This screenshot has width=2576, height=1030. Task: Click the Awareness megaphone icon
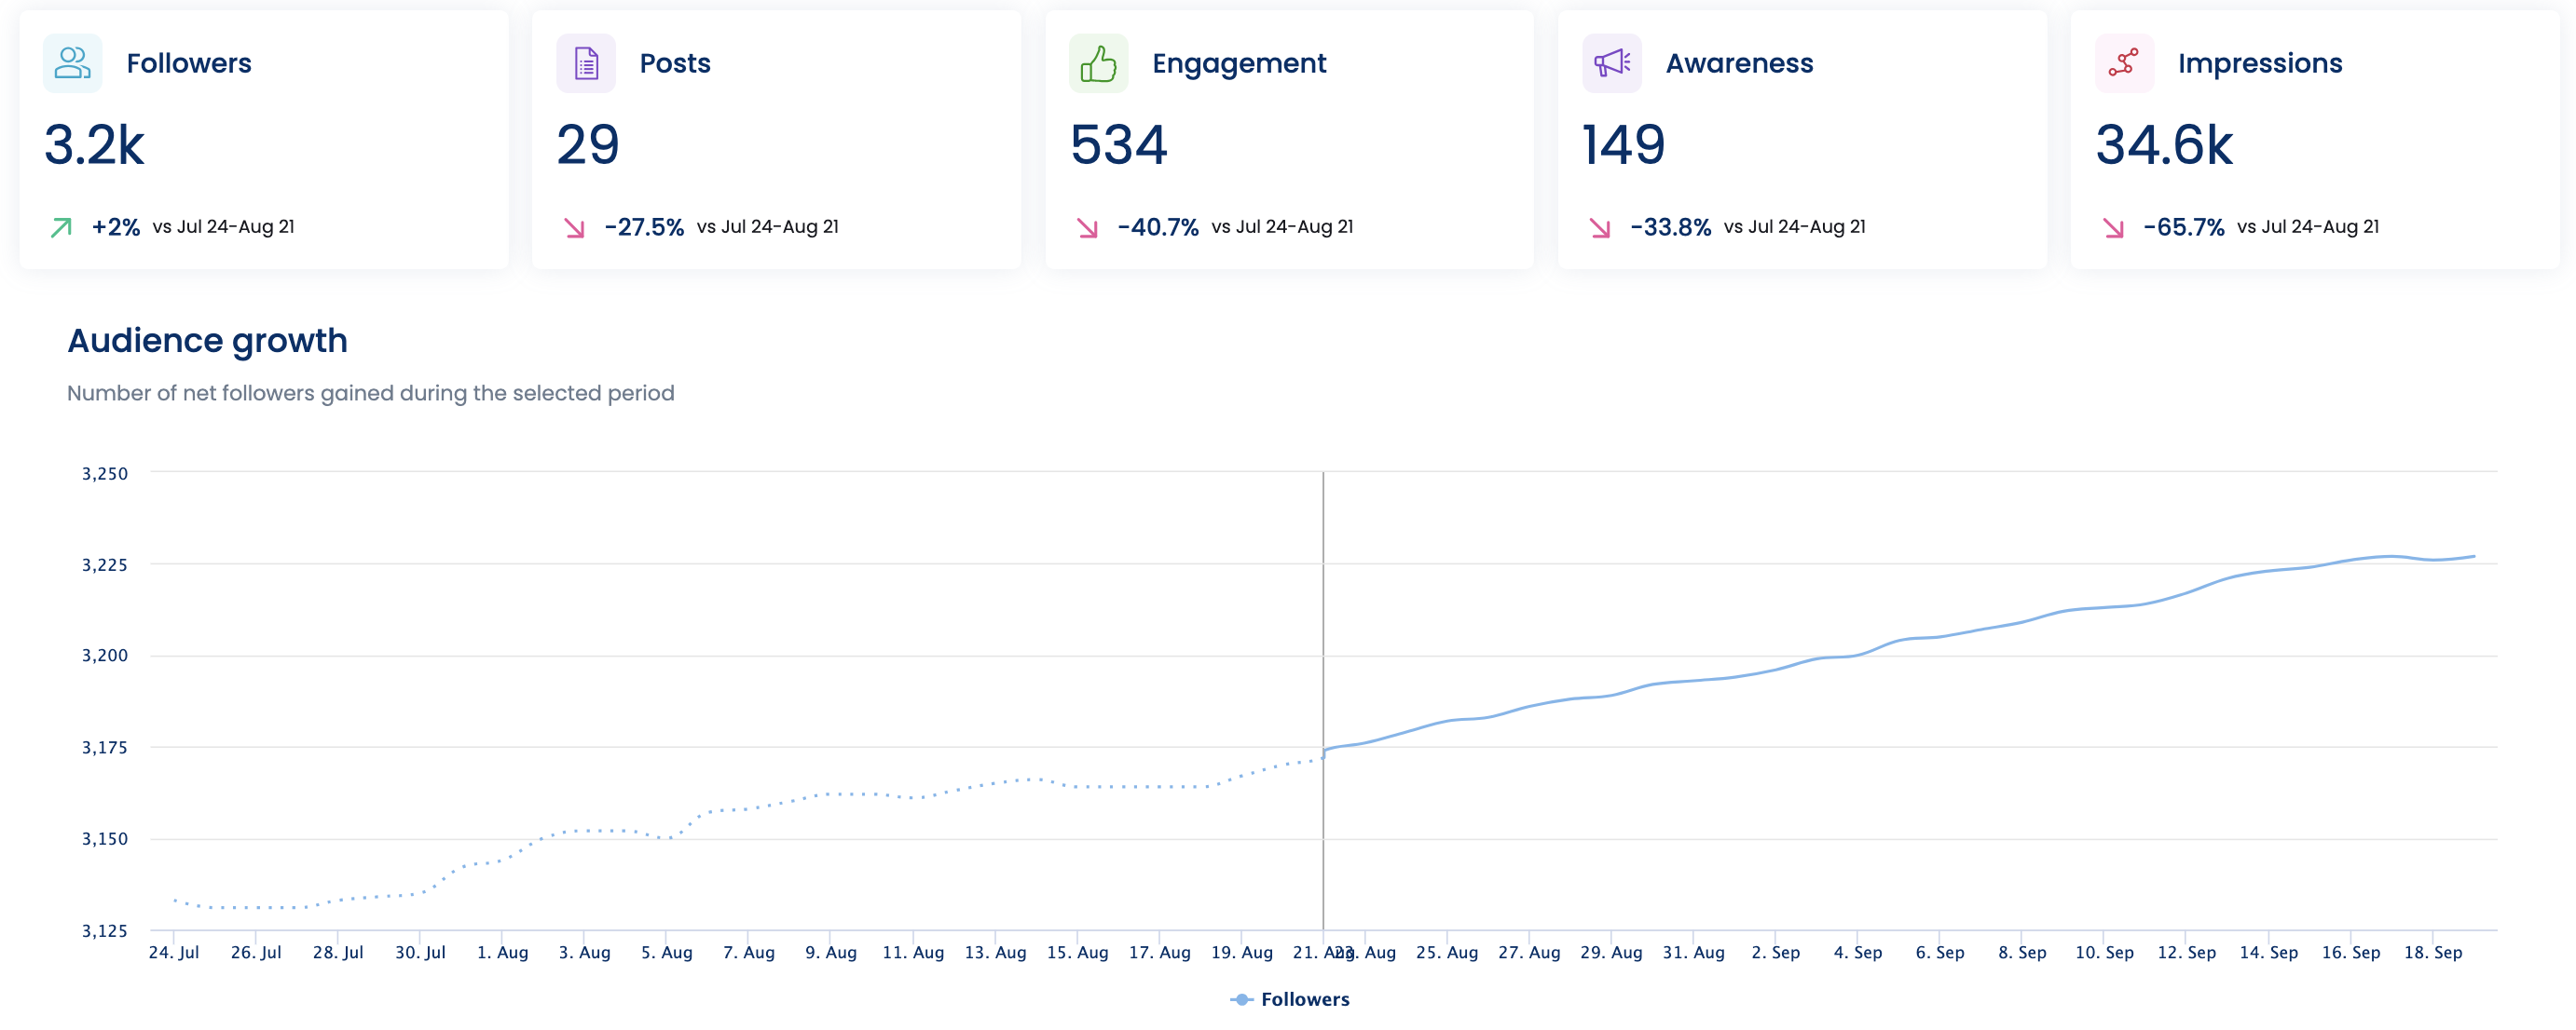(1611, 63)
